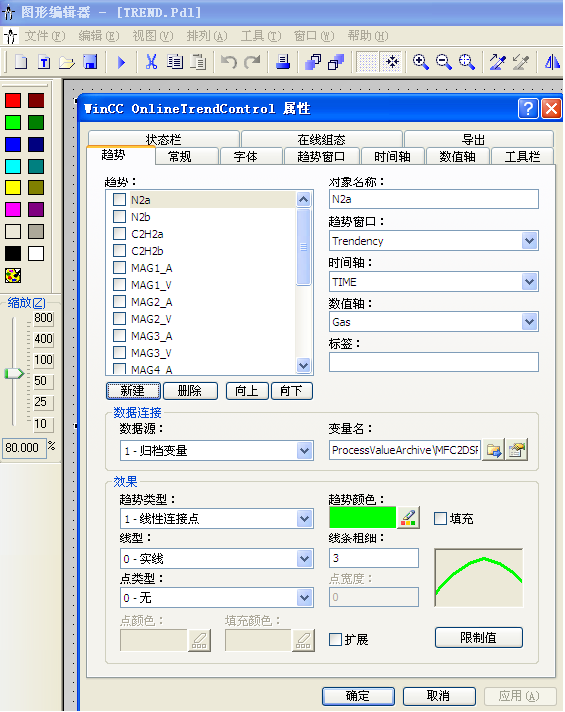This screenshot has height=712, width=565.
Task: Open the 数值轴 Gas dropdown
Action: (x=529, y=322)
